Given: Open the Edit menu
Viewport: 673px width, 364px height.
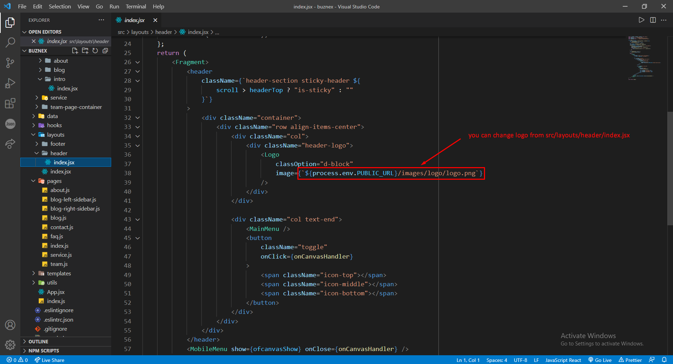Looking at the screenshot, I should click(38, 6).
